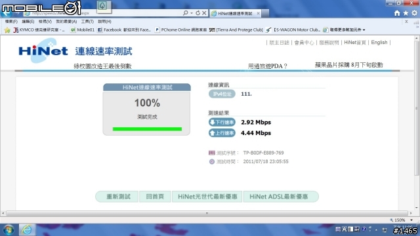This screenshot has width=420, height=236.
Task: Click the IPv4位址 label badge
Action: (222, 94)
